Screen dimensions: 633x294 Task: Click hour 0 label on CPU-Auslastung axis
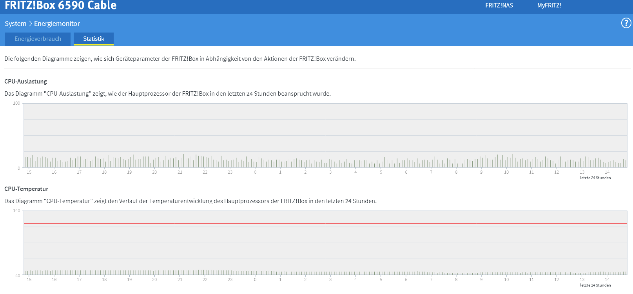coord(255,172)
